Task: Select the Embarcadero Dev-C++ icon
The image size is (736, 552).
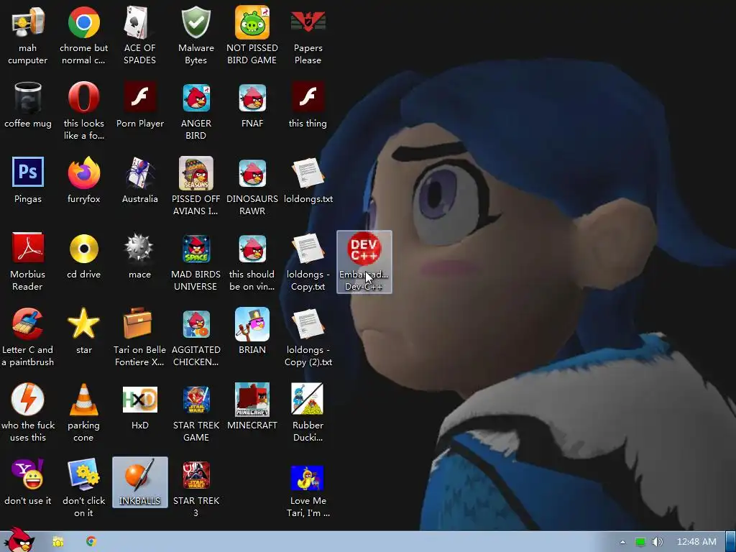Action: 364,262
